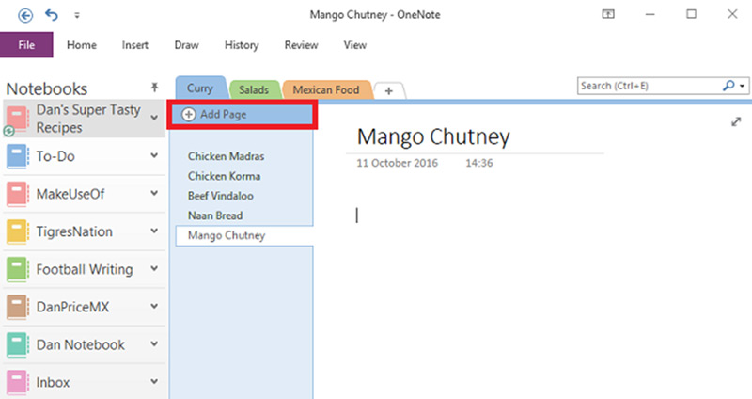This screenshot has width=752, height=399.
Task: Expand page to full view arrow icon
Action: (735, 122)
